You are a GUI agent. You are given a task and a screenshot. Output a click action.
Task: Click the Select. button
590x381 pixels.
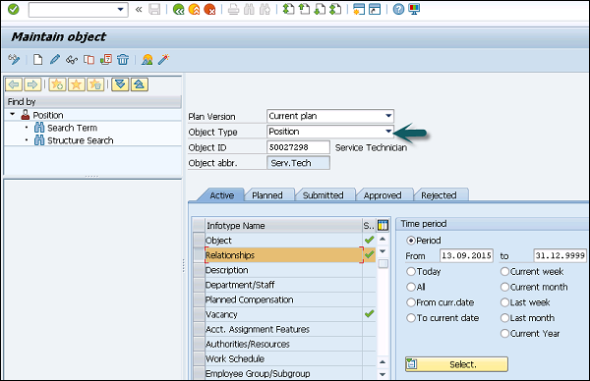click(456, 364)
